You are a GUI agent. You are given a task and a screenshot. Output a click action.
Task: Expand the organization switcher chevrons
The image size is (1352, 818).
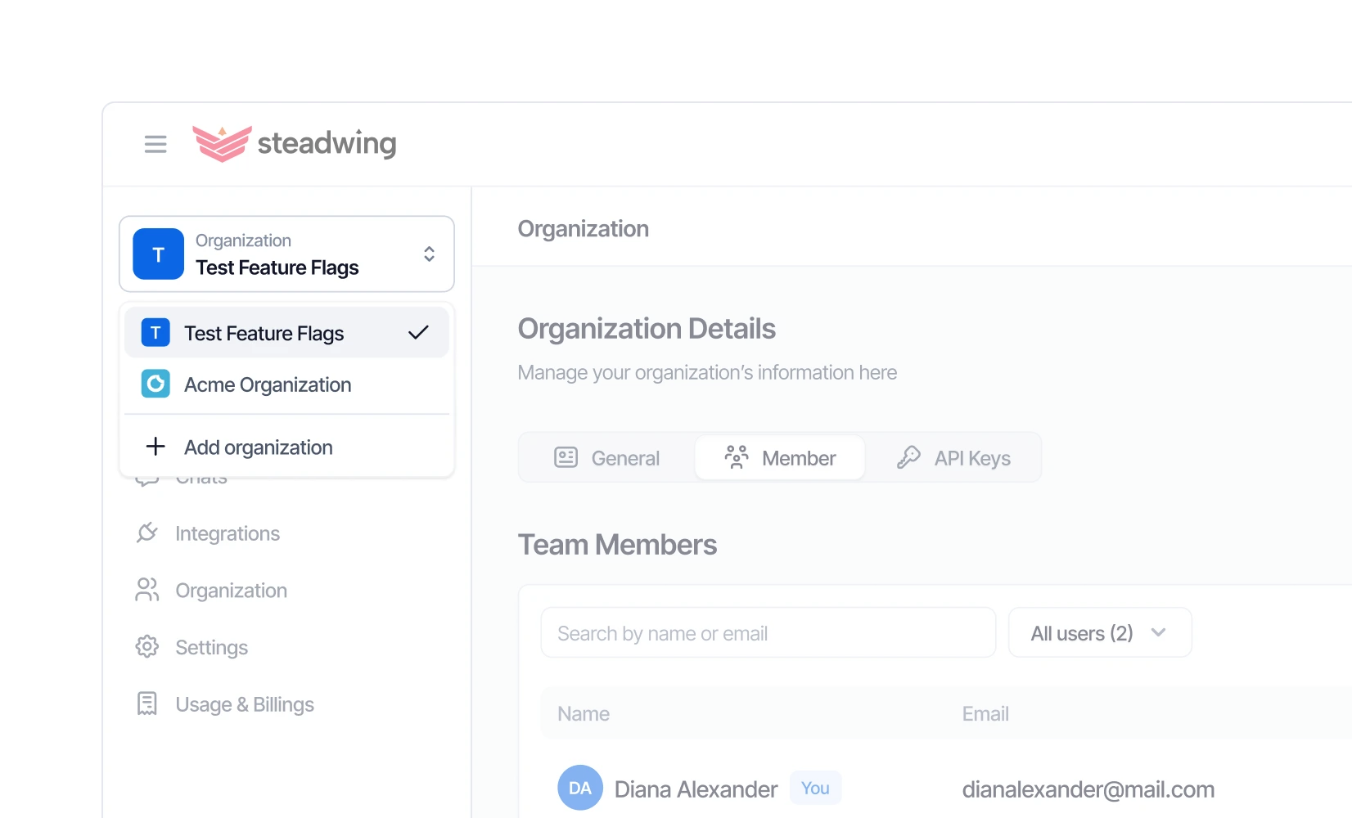pos(429,254)
